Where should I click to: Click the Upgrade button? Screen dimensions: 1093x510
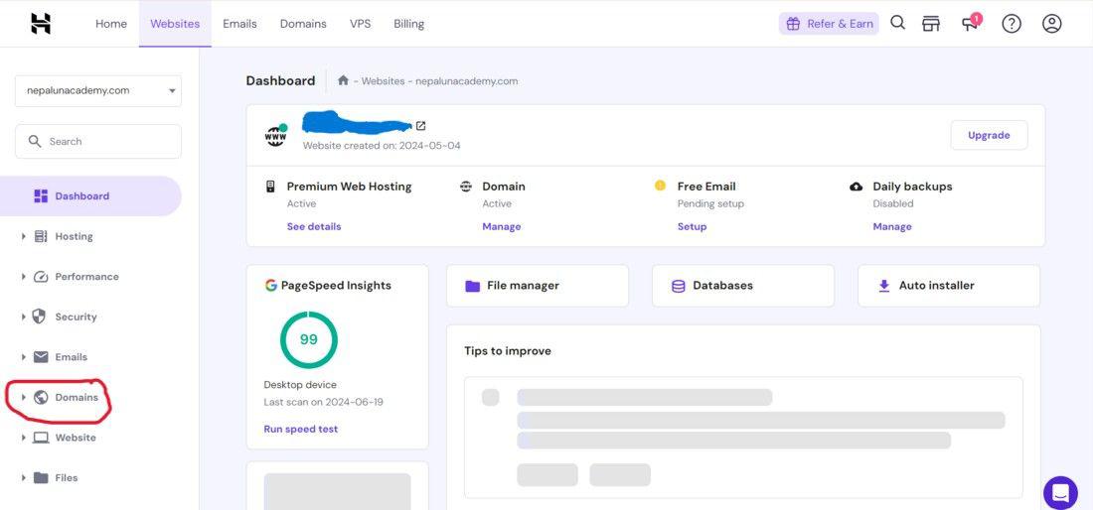tap(989, 136)
